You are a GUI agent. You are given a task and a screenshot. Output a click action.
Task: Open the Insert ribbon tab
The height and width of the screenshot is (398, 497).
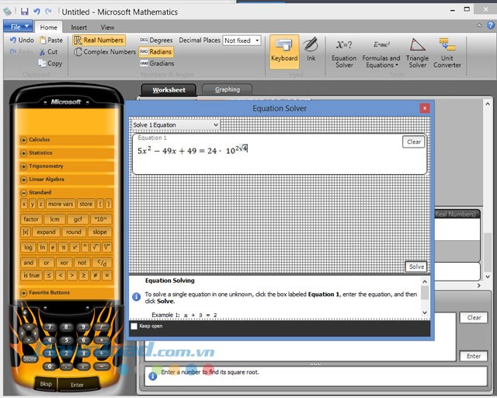(x=79, y=27)
